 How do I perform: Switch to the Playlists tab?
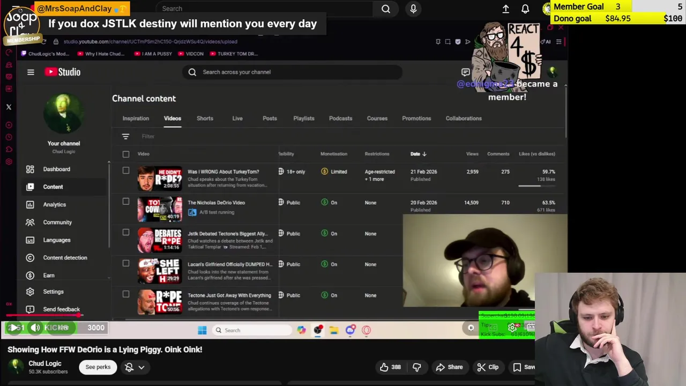304,118
